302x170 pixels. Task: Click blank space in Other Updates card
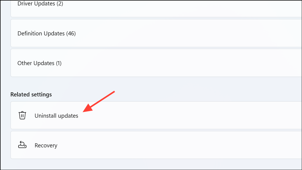tap(193, 63)
